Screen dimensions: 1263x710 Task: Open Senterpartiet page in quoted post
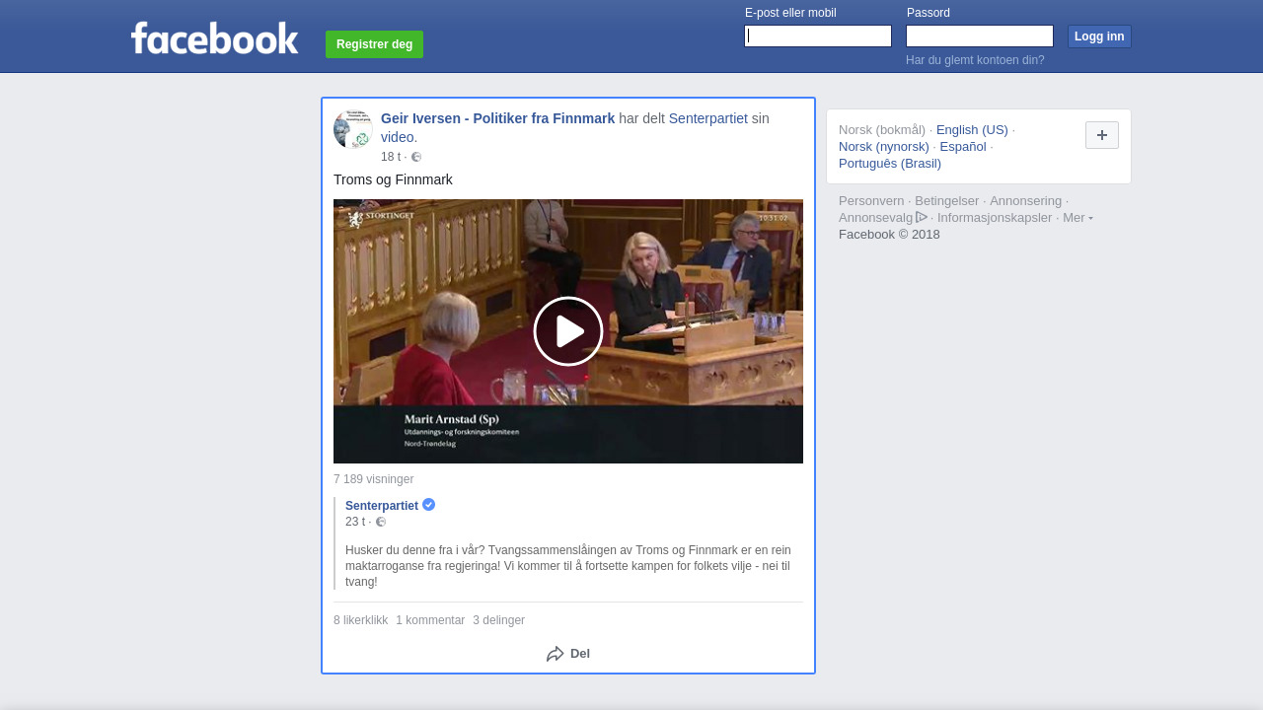pos(382,506)
